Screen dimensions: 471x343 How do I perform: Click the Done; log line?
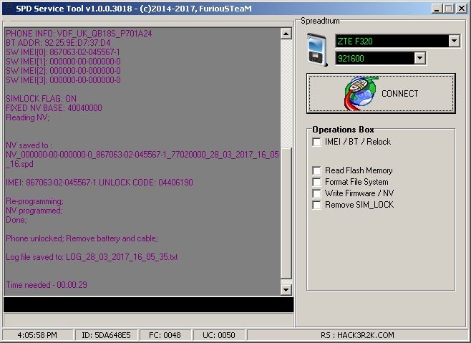coord(16,220)
